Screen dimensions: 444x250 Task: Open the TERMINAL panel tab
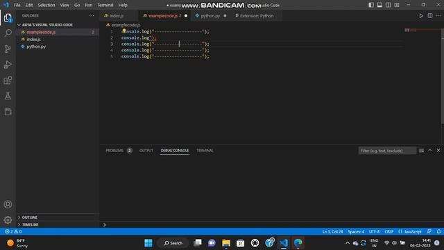[205, 151]
